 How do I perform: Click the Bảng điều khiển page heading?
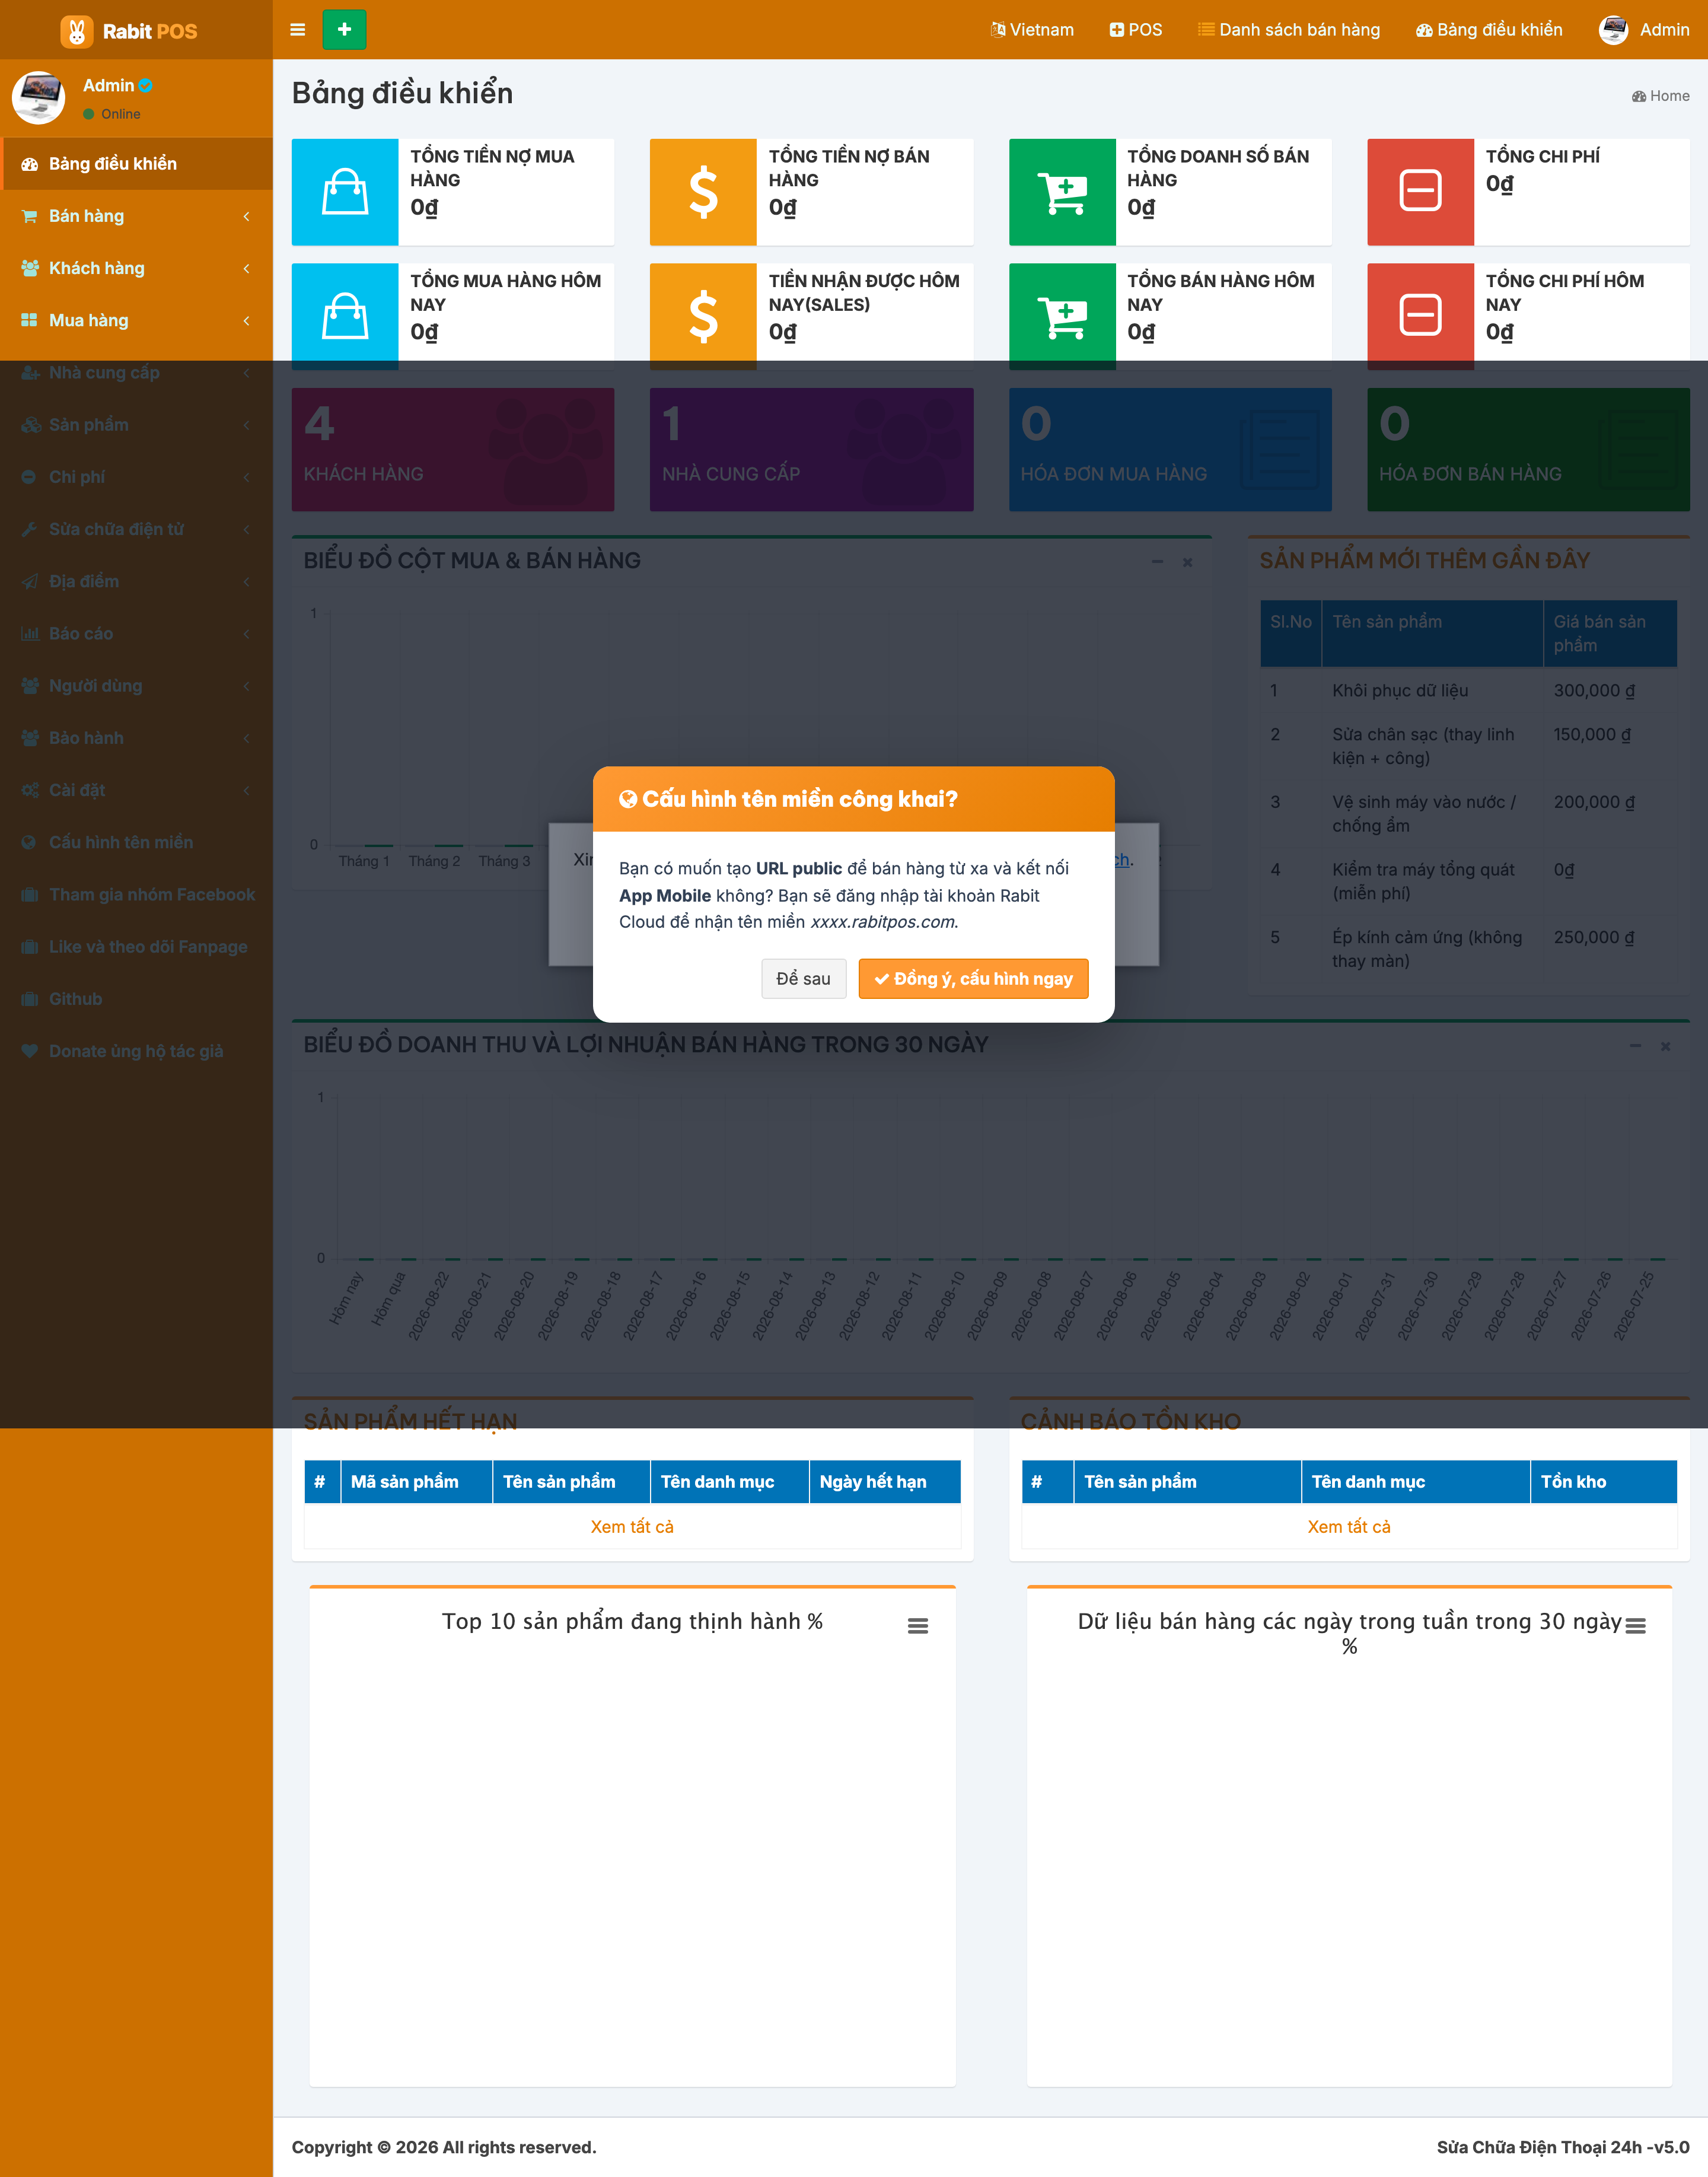tap(402, 93)
